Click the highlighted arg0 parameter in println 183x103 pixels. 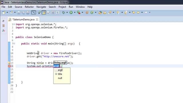[57, 66]
